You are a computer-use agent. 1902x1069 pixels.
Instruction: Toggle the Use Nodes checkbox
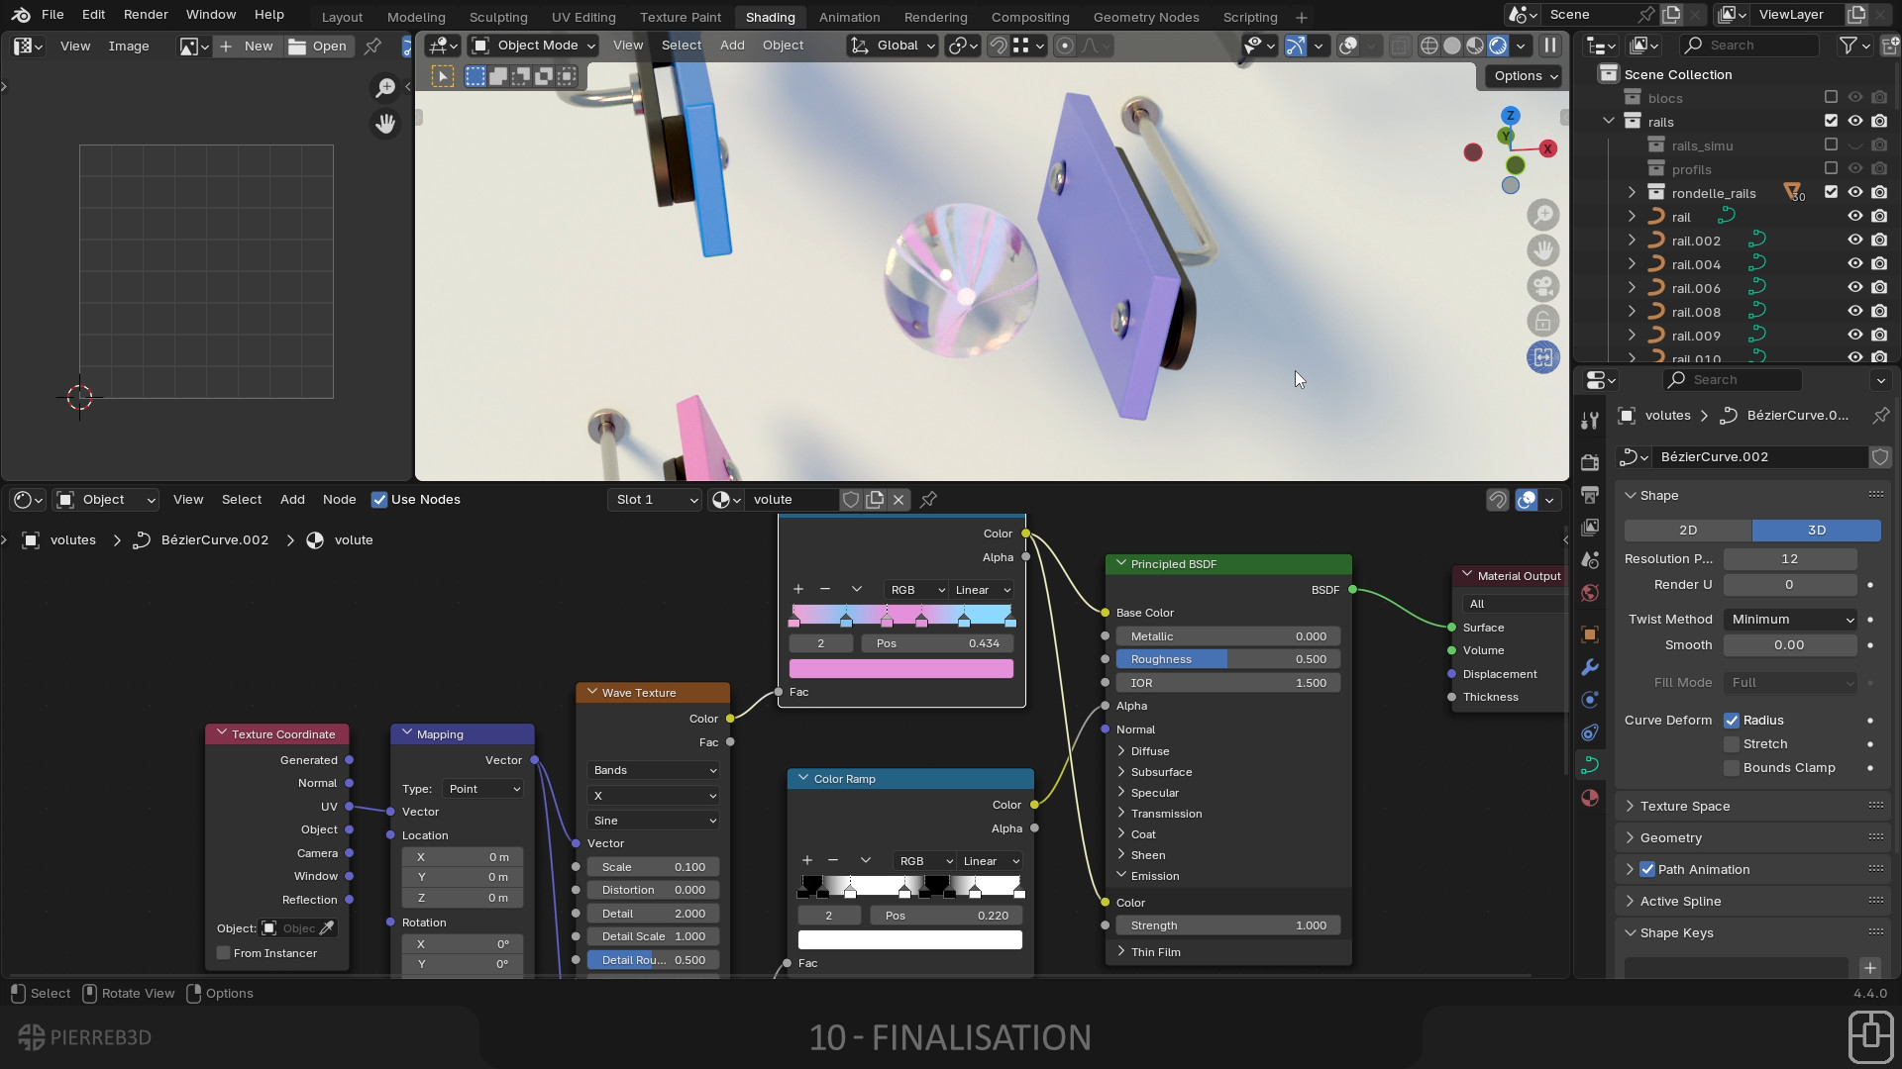(x=379, y=500)
